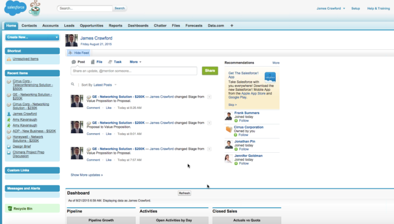
Task: Click the top Search button
Action: (119, 8)
